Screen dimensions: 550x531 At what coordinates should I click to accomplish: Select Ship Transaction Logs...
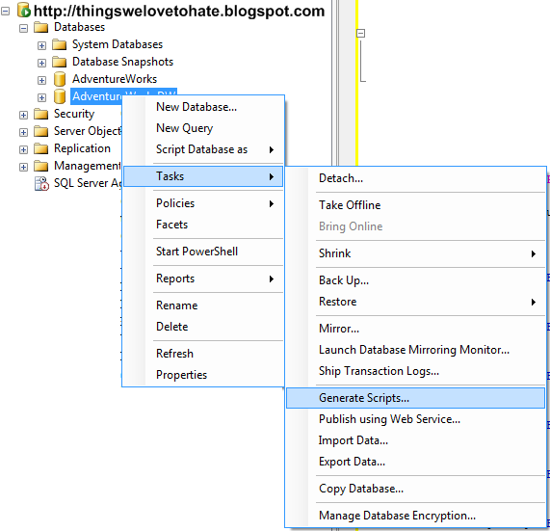point(416,371)
